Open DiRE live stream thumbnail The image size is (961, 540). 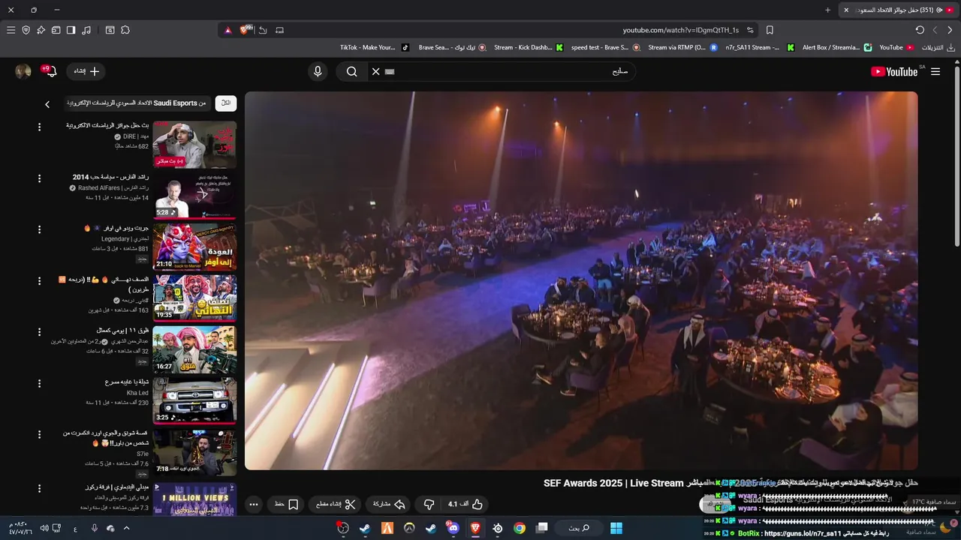pos(194,145)
